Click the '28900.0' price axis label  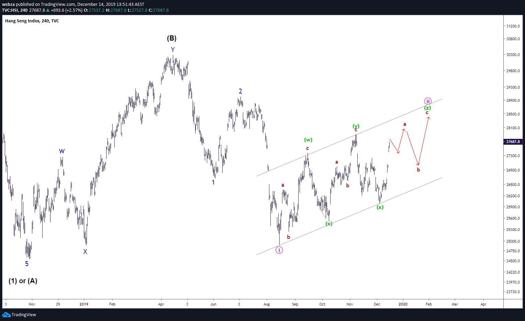pyautogui.click(x=513, y=100)
